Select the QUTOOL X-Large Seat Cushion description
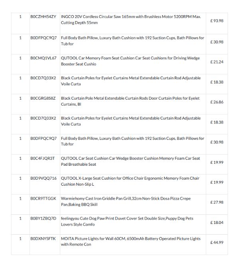The height and width of the screenshot is (259, 233). click(x=130, y=181)
